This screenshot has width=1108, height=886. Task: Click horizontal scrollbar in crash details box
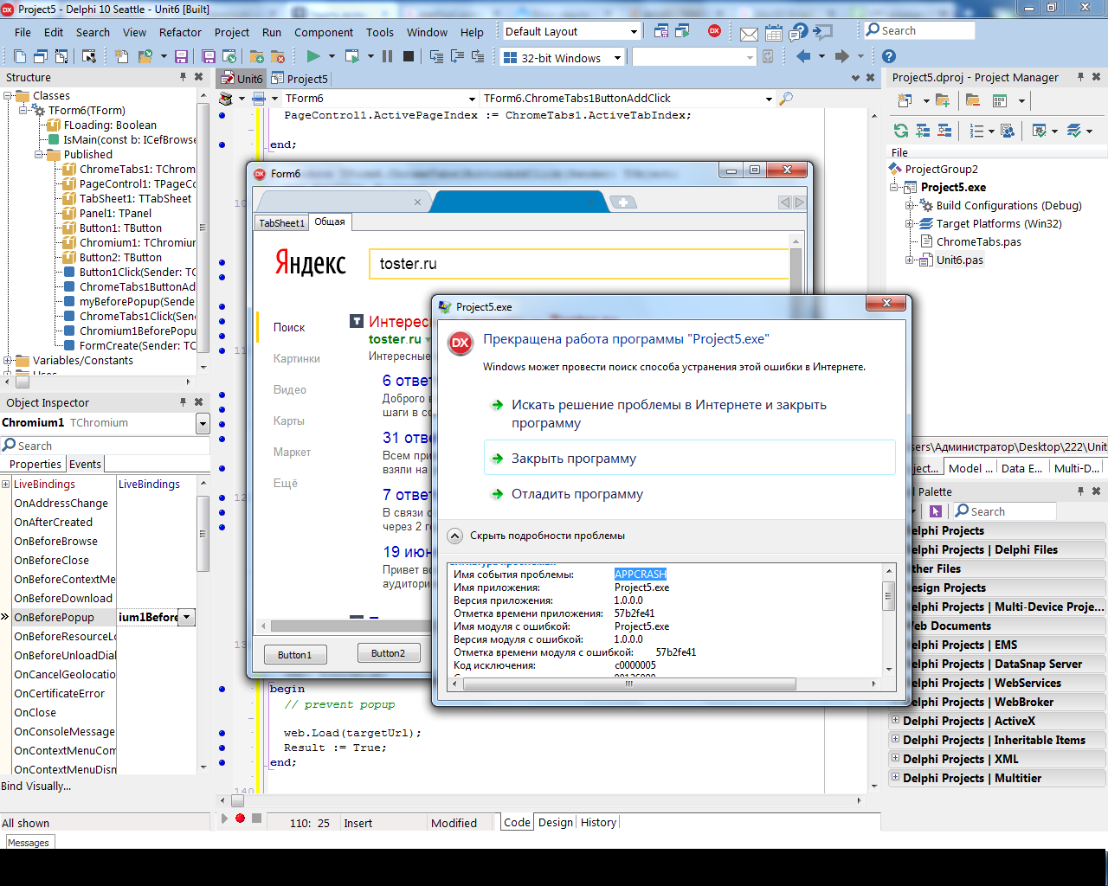point(629,684)
